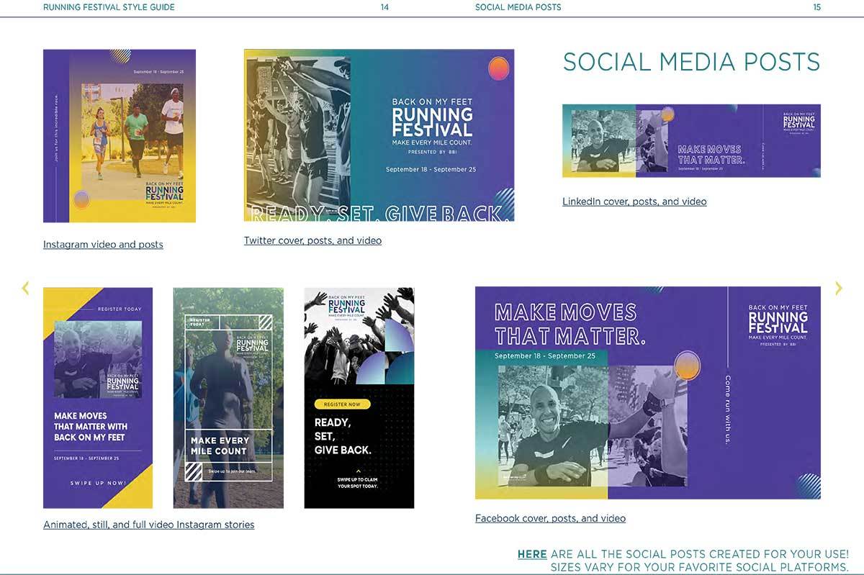Advance to next page with right arrow
The image size is (864, 575).
(x=839, y=288)
